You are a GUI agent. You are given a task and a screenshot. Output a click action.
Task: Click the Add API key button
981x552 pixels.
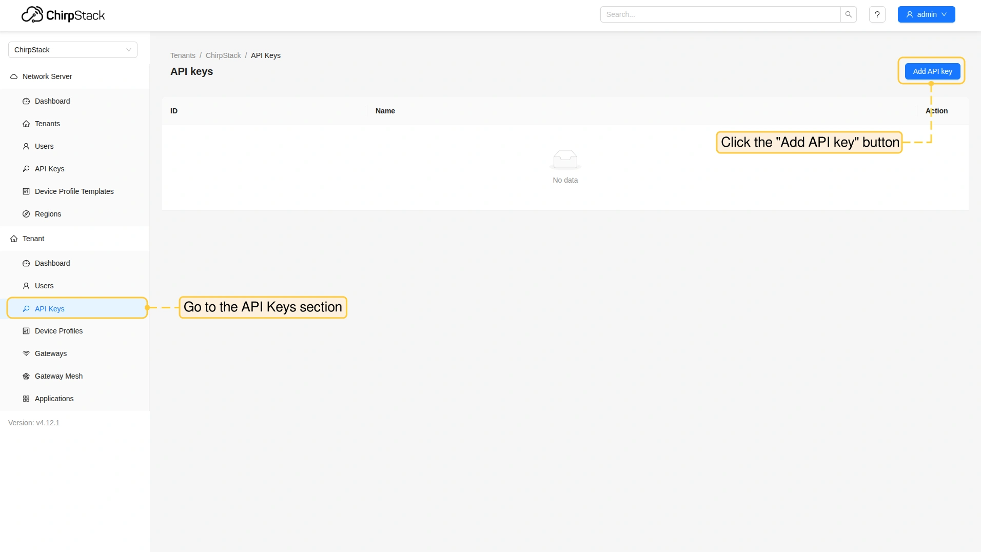click(932, 71)
